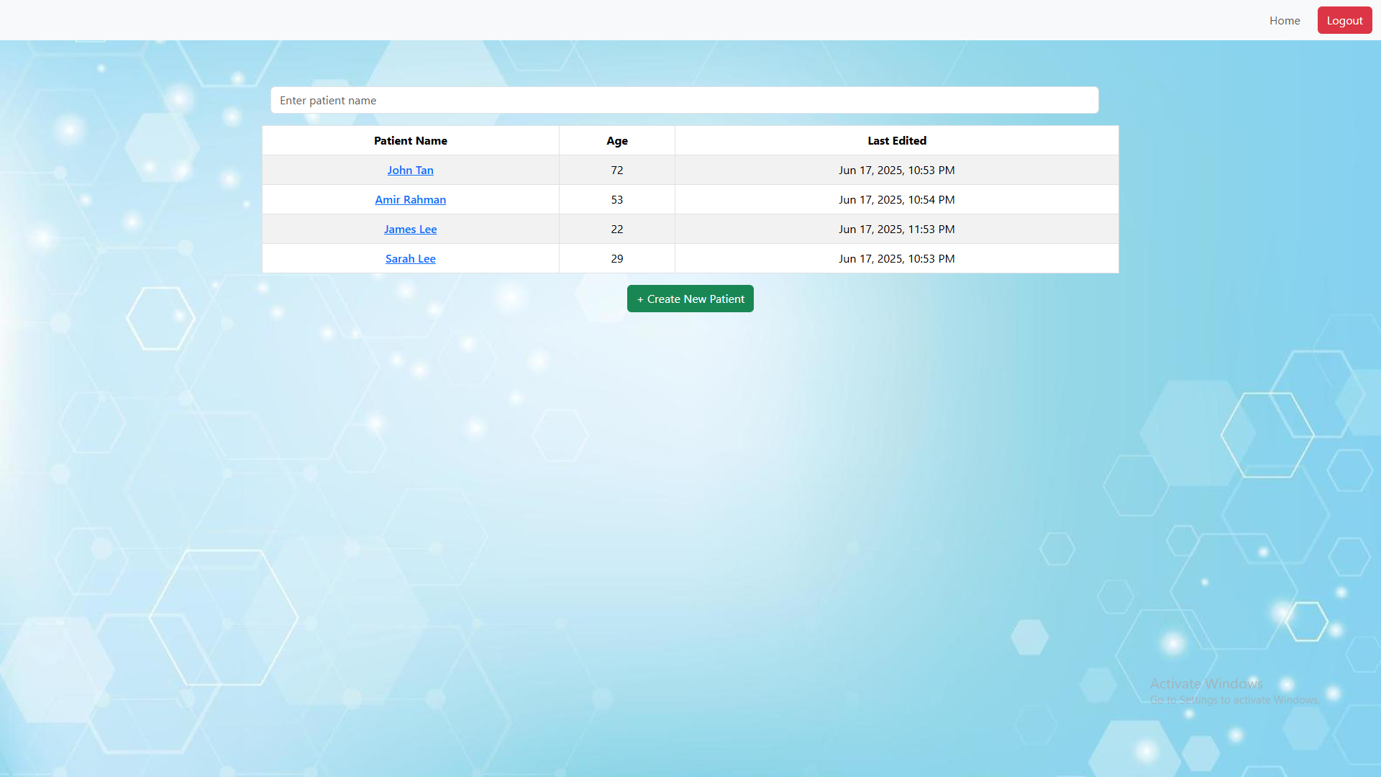Click the Patient Name column header
The height and width of the screenshot is (777, 1381).
(410, 140)
